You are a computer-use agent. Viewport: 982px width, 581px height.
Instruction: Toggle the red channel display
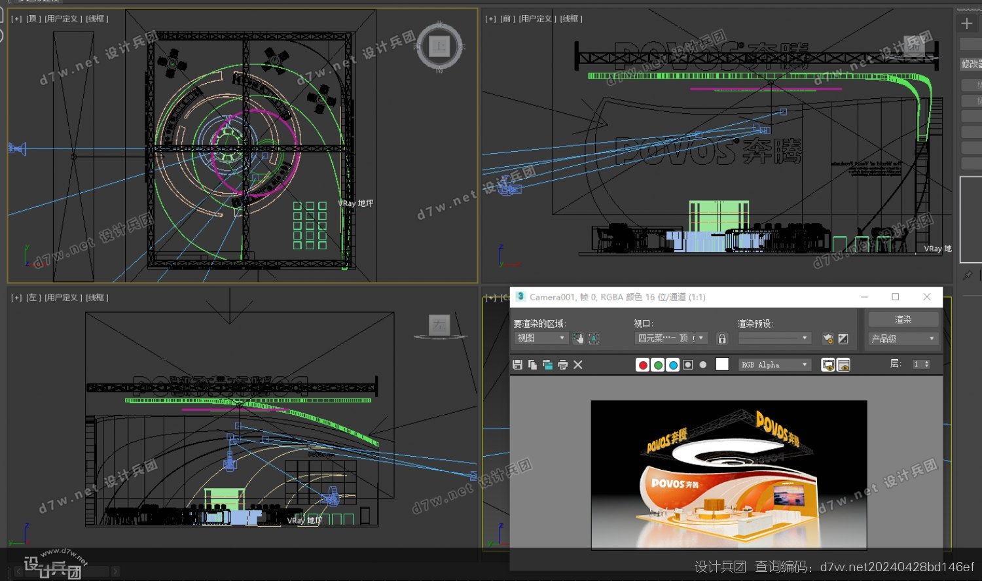tap(643, 365)
